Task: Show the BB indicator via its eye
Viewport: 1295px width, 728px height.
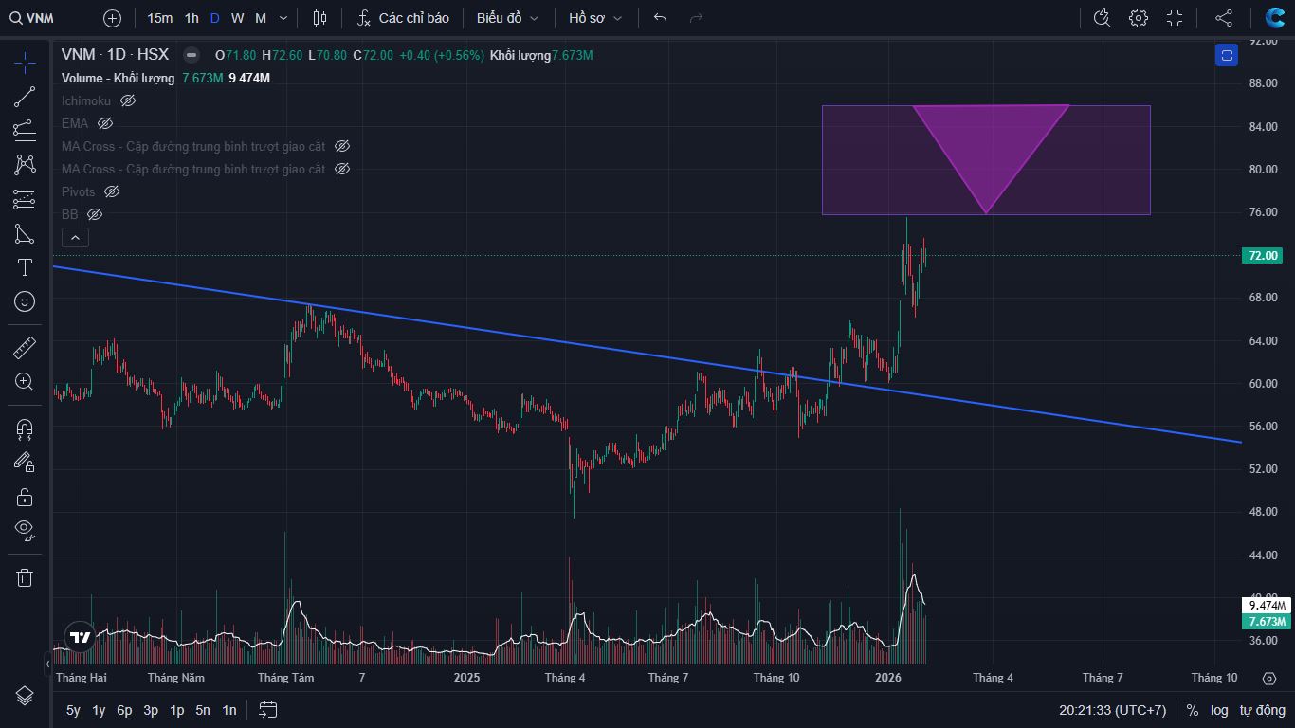Action: 95,214
